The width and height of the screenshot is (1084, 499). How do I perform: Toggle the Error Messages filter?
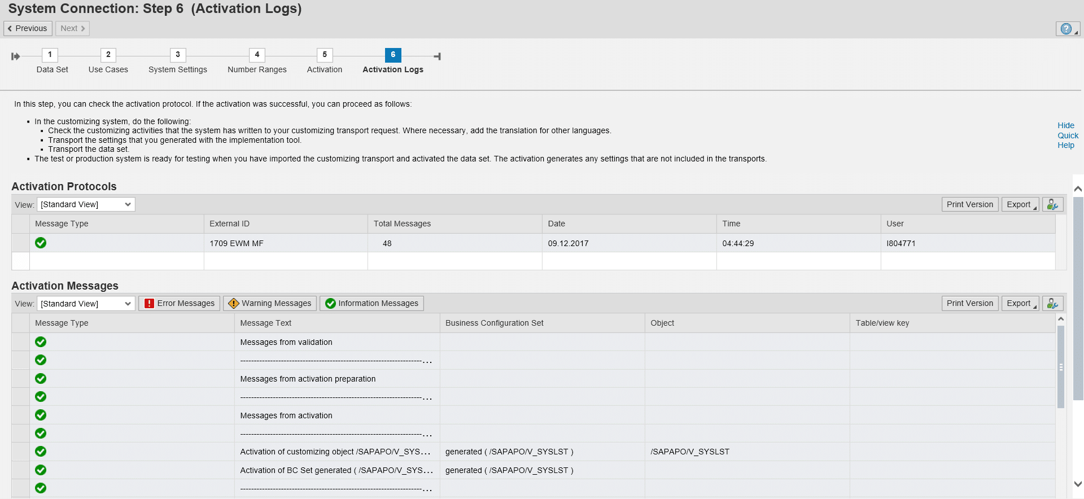pyautogui.click(x=180, y=304)
